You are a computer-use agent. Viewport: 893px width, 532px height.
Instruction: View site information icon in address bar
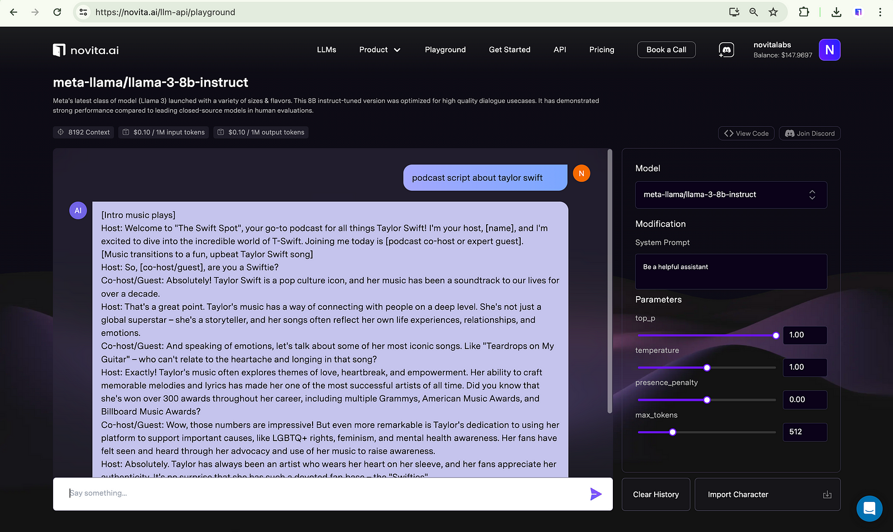[x=83, y=12]
